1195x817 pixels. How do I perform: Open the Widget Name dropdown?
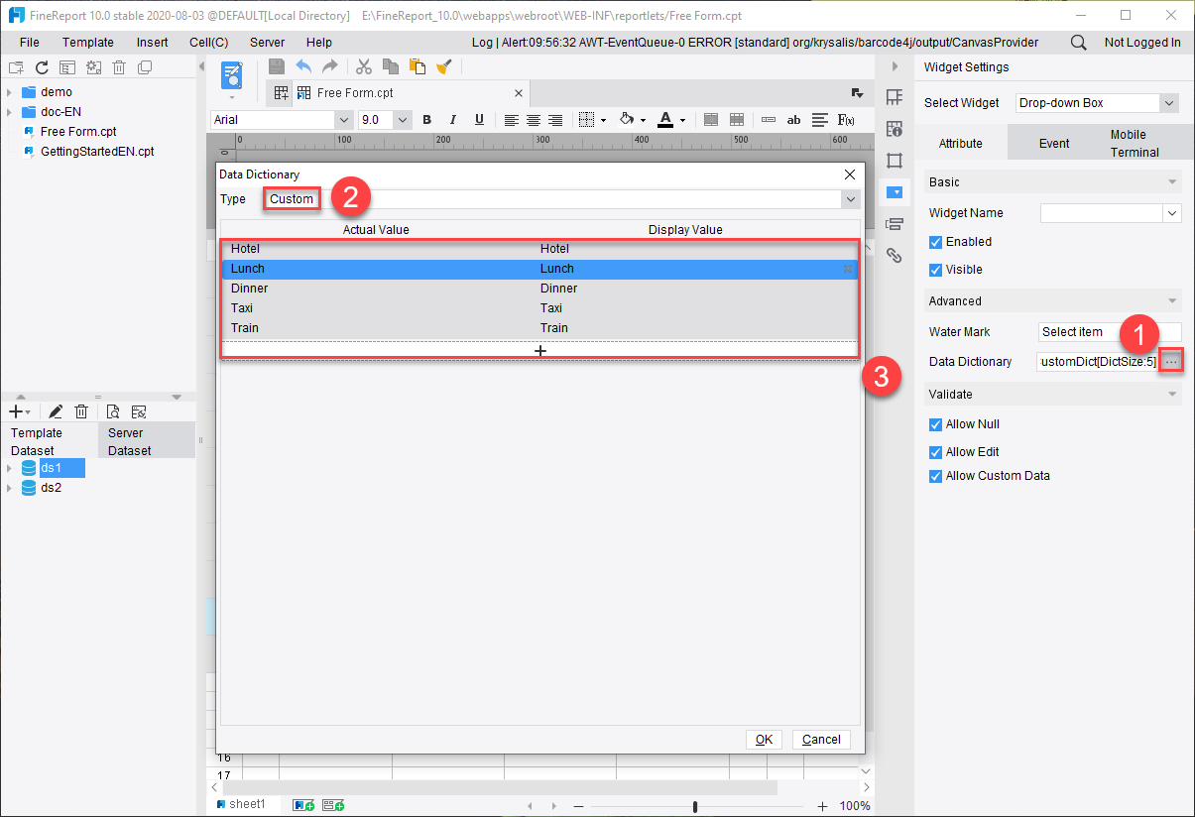(1172, 213)
